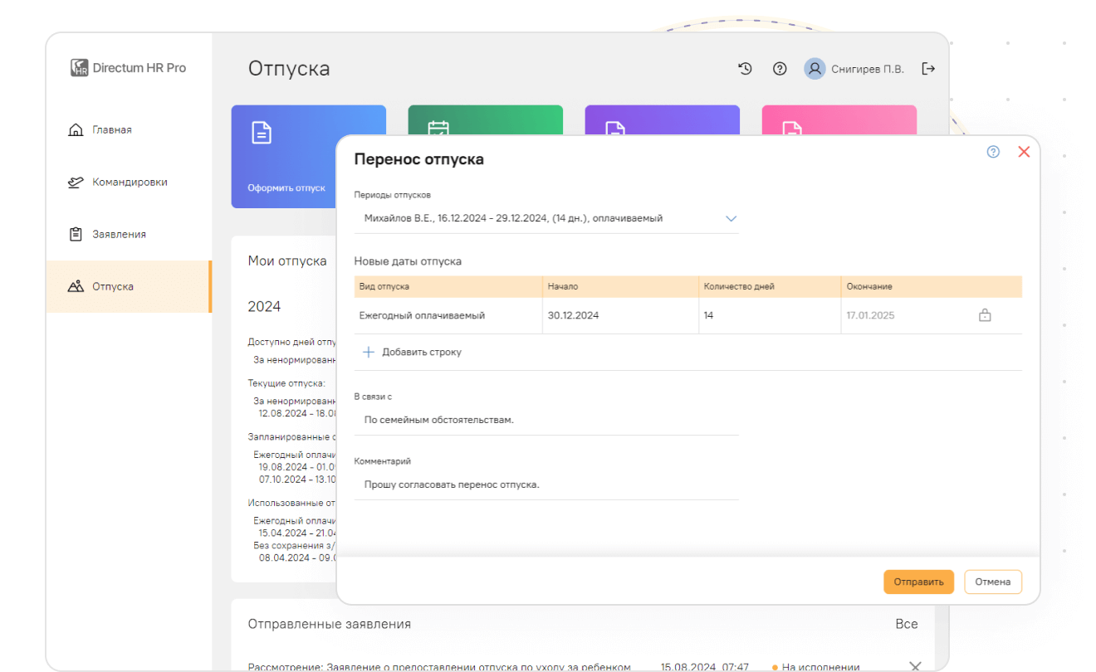
Task: Click the user avatar icon for Снигирев П.В.
Action: point(815,69)
